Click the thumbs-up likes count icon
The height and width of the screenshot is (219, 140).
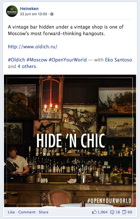point(94,212)
